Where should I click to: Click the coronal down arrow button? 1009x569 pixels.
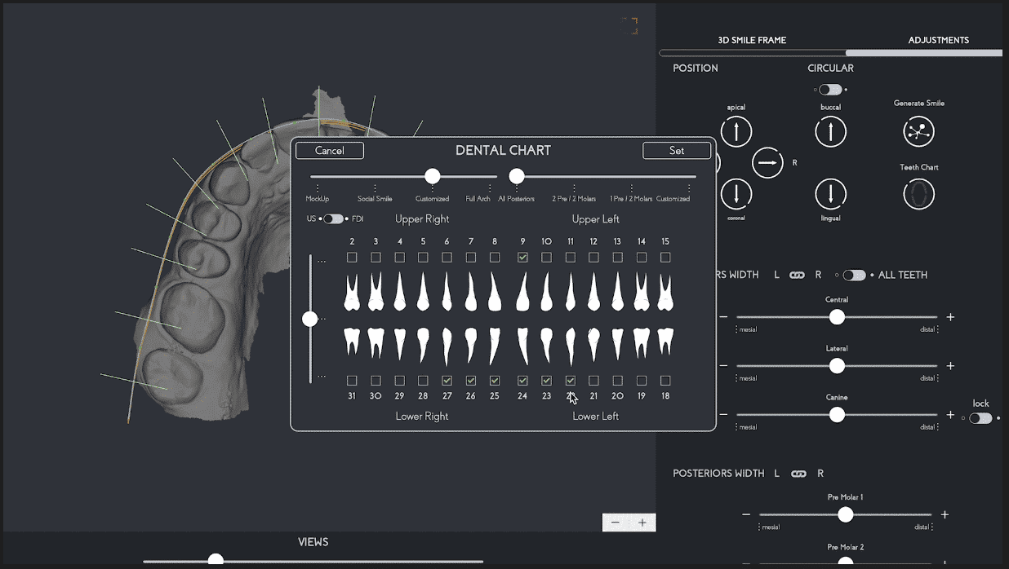736,194
